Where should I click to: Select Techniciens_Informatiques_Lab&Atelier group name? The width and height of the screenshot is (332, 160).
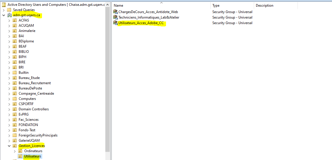click(x=149, y=17)
